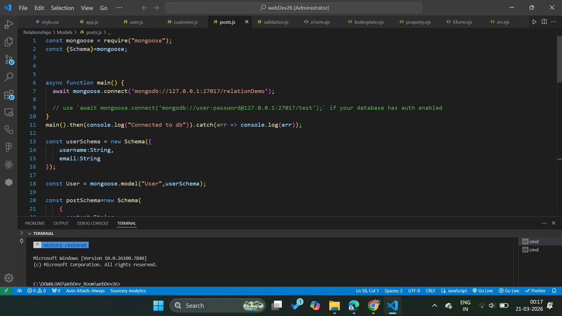Show ports forwarded indicator in status bar
562x316 pixels.
coord(56,291)
